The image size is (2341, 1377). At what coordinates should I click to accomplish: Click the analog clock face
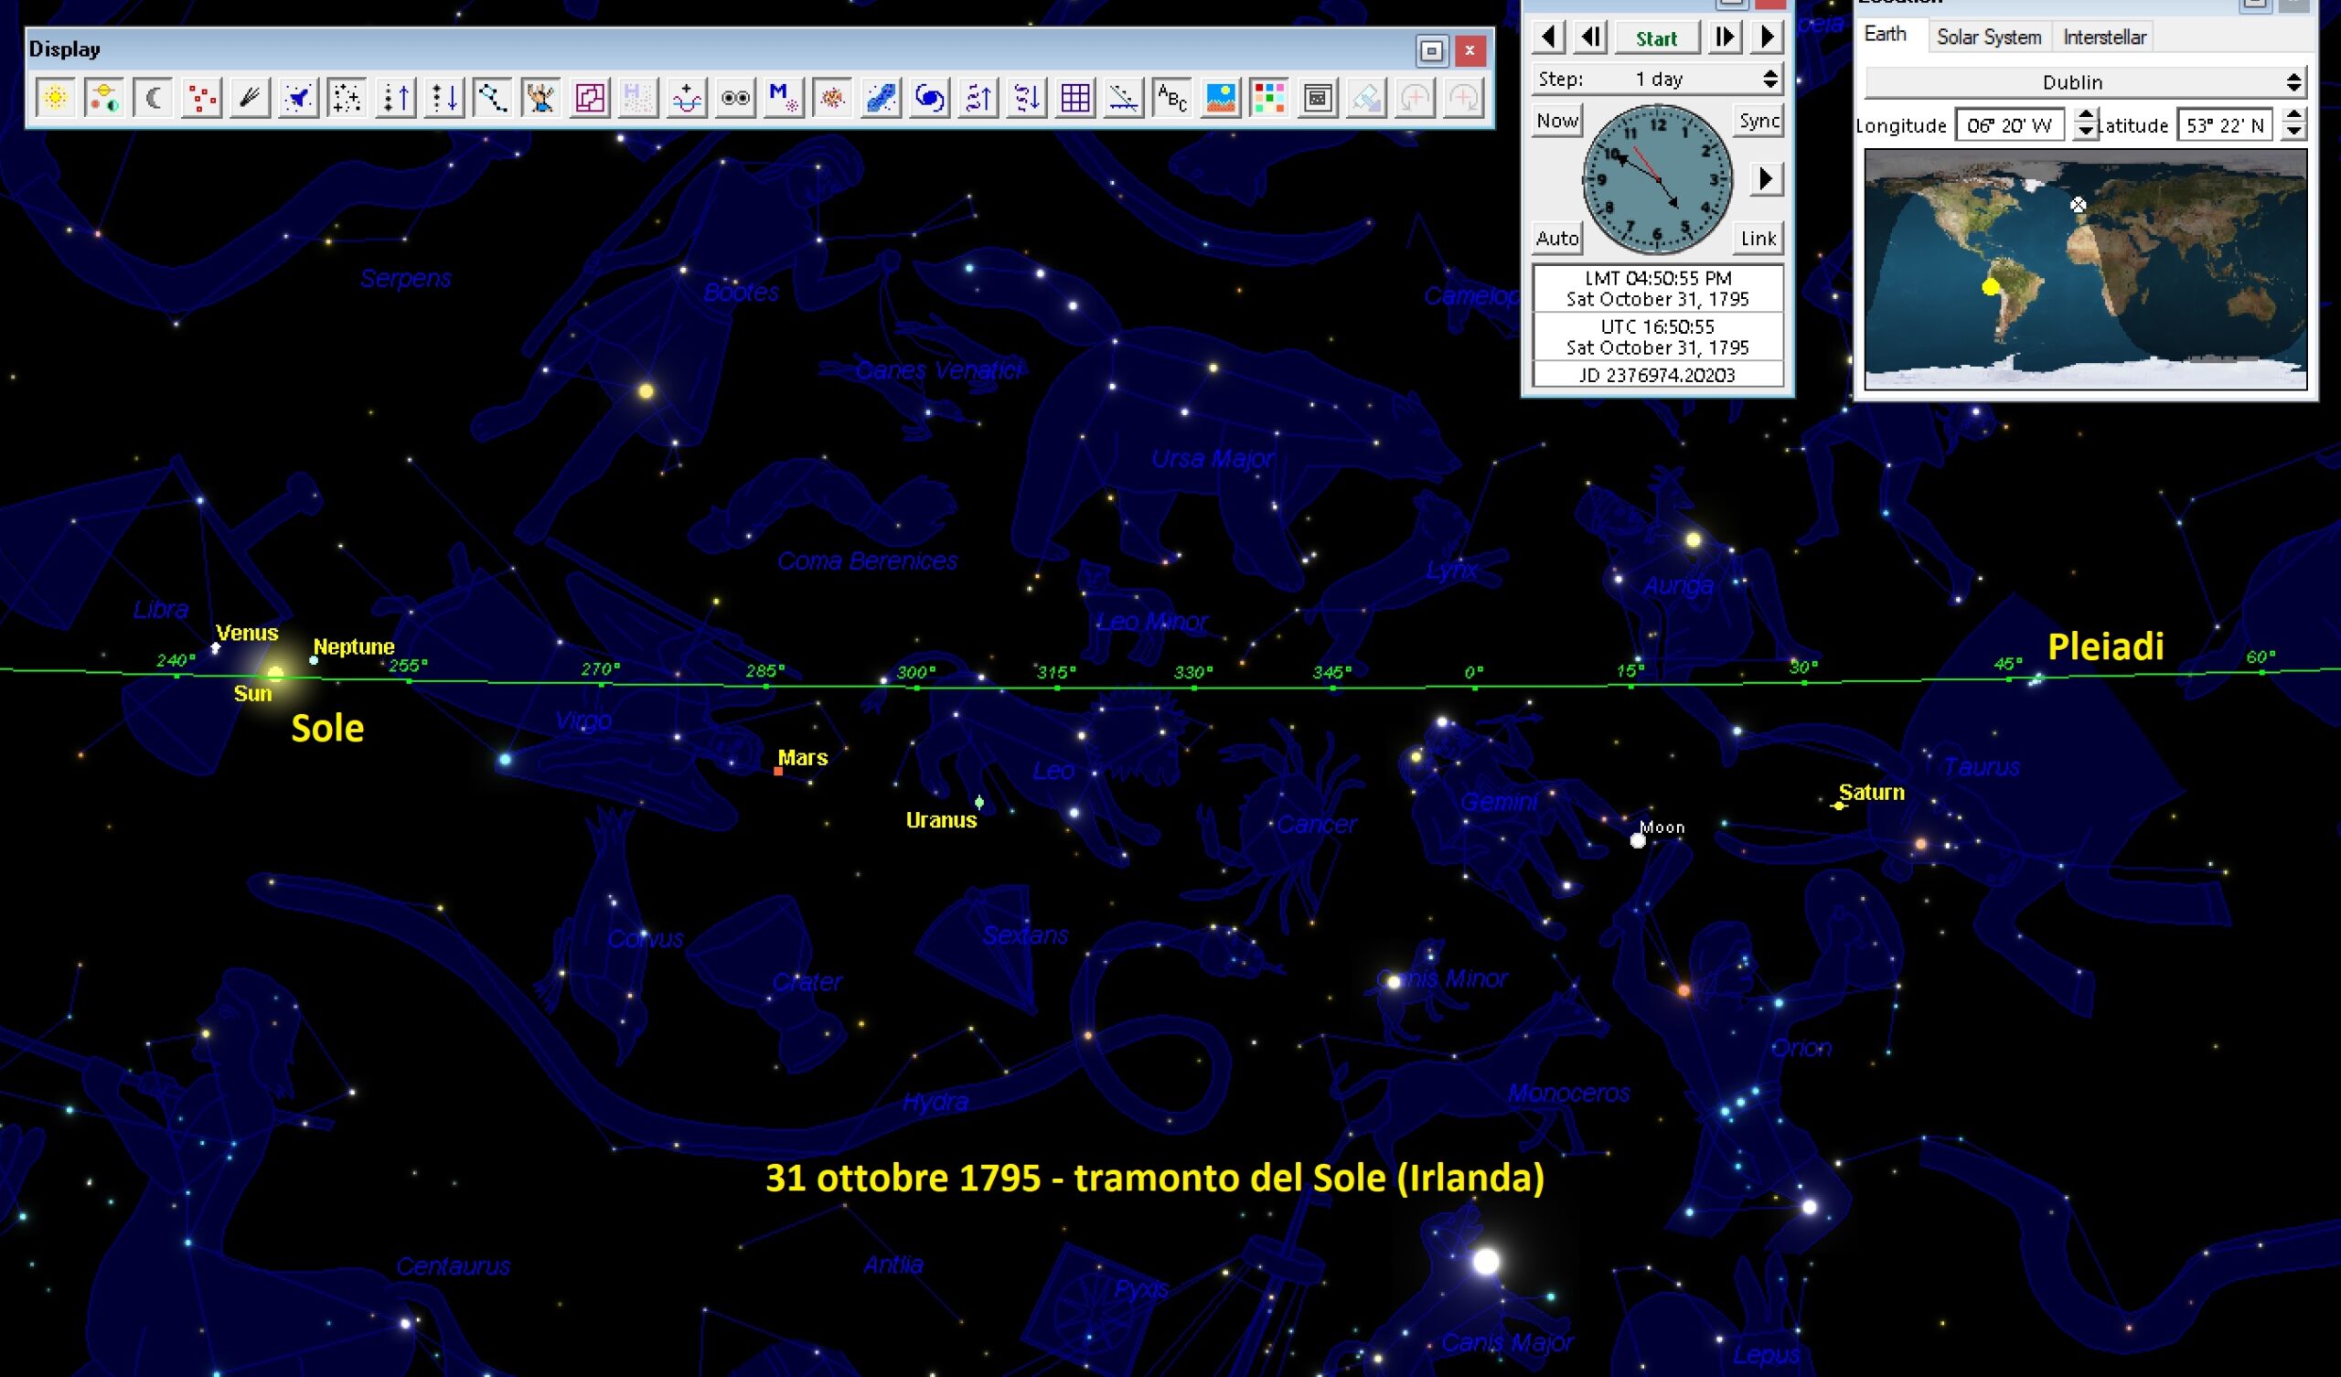pos(1657,179)
